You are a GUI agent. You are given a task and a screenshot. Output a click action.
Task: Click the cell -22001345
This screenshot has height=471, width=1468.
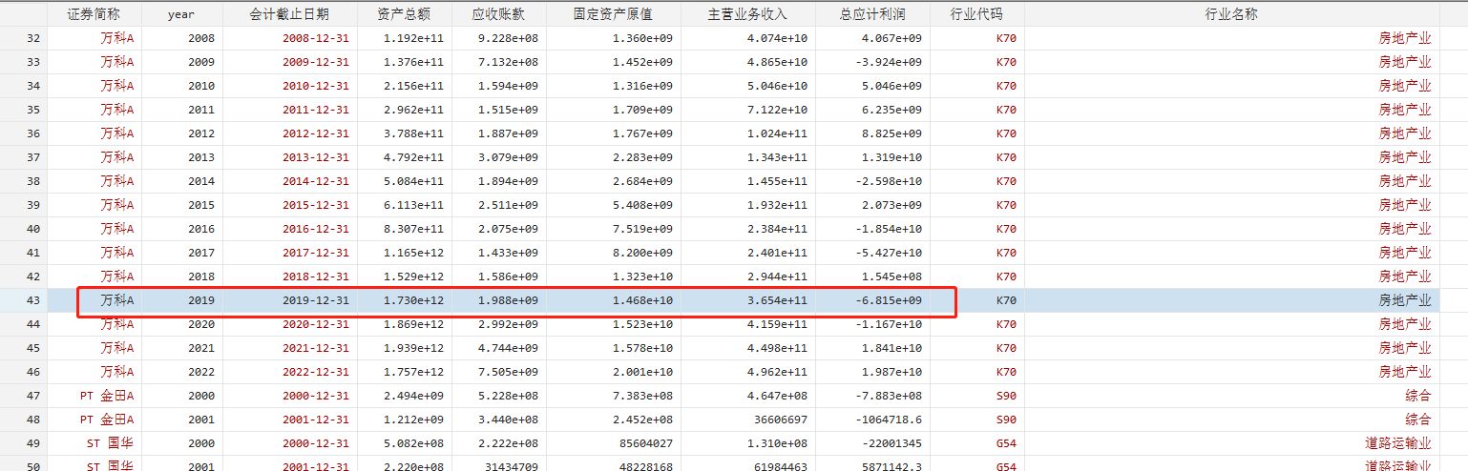tap(891, 443)
